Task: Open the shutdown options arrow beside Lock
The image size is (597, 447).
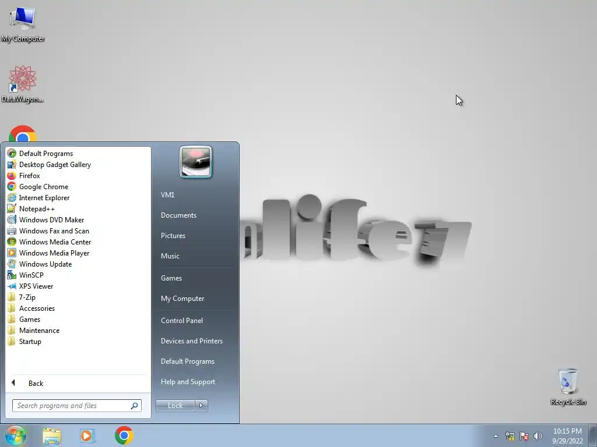Action: click(x=201, y=406)
